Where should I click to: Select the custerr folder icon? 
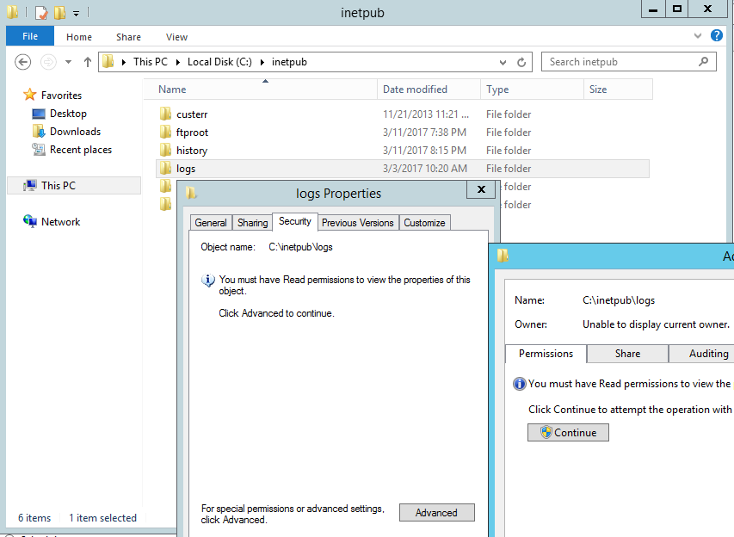point(165,114)
